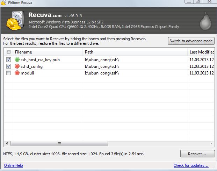Click the path cell of sshd_config row

coord(102,66)
